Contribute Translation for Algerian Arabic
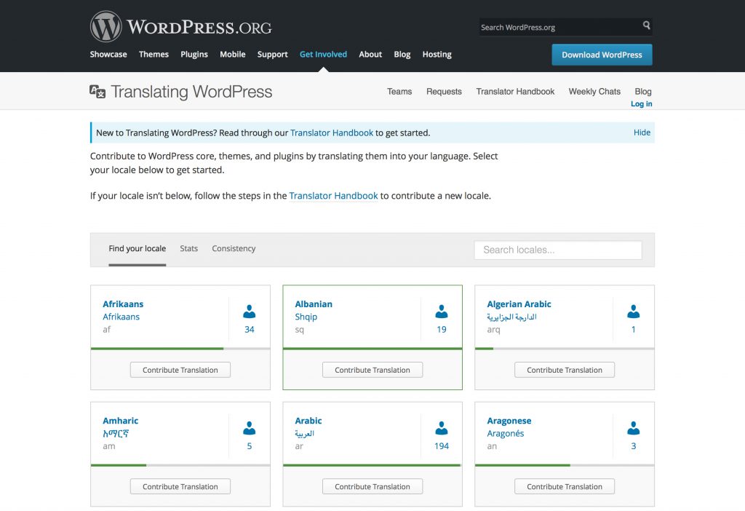This screenshot has height=511, width=745. (565, 370)
